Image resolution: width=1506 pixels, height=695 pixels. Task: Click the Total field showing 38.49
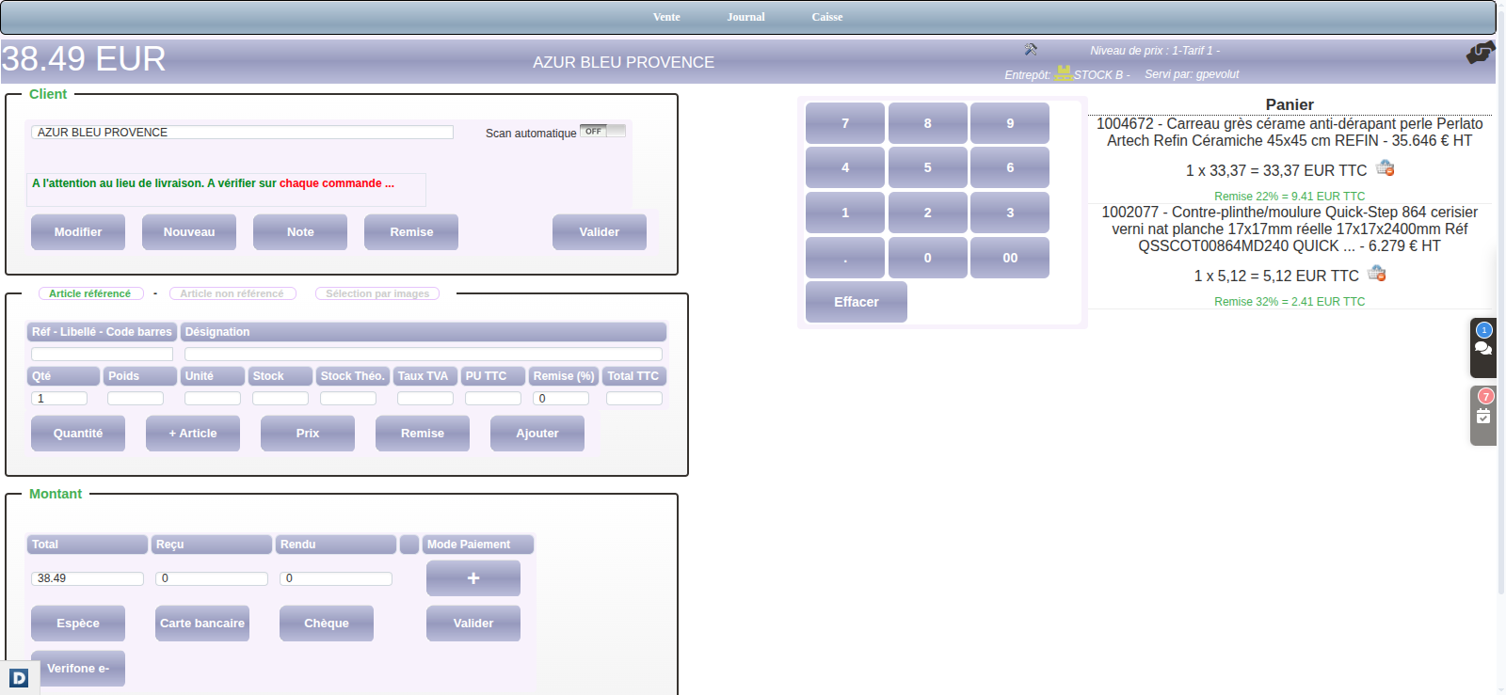(x=88, y=578)
